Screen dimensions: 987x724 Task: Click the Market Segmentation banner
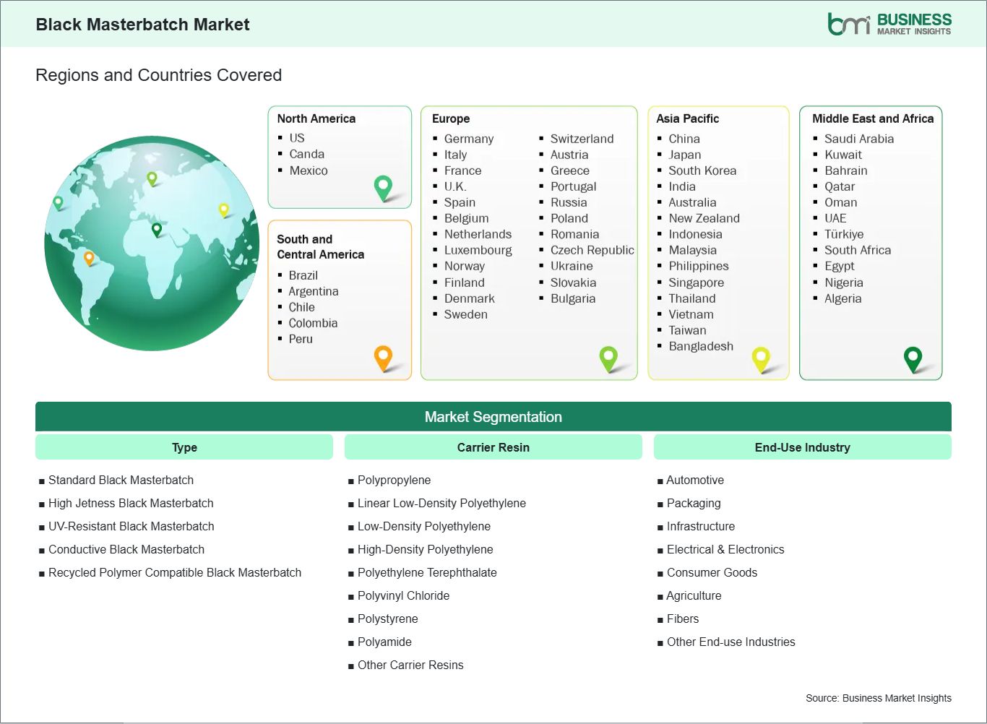point(493,417)
